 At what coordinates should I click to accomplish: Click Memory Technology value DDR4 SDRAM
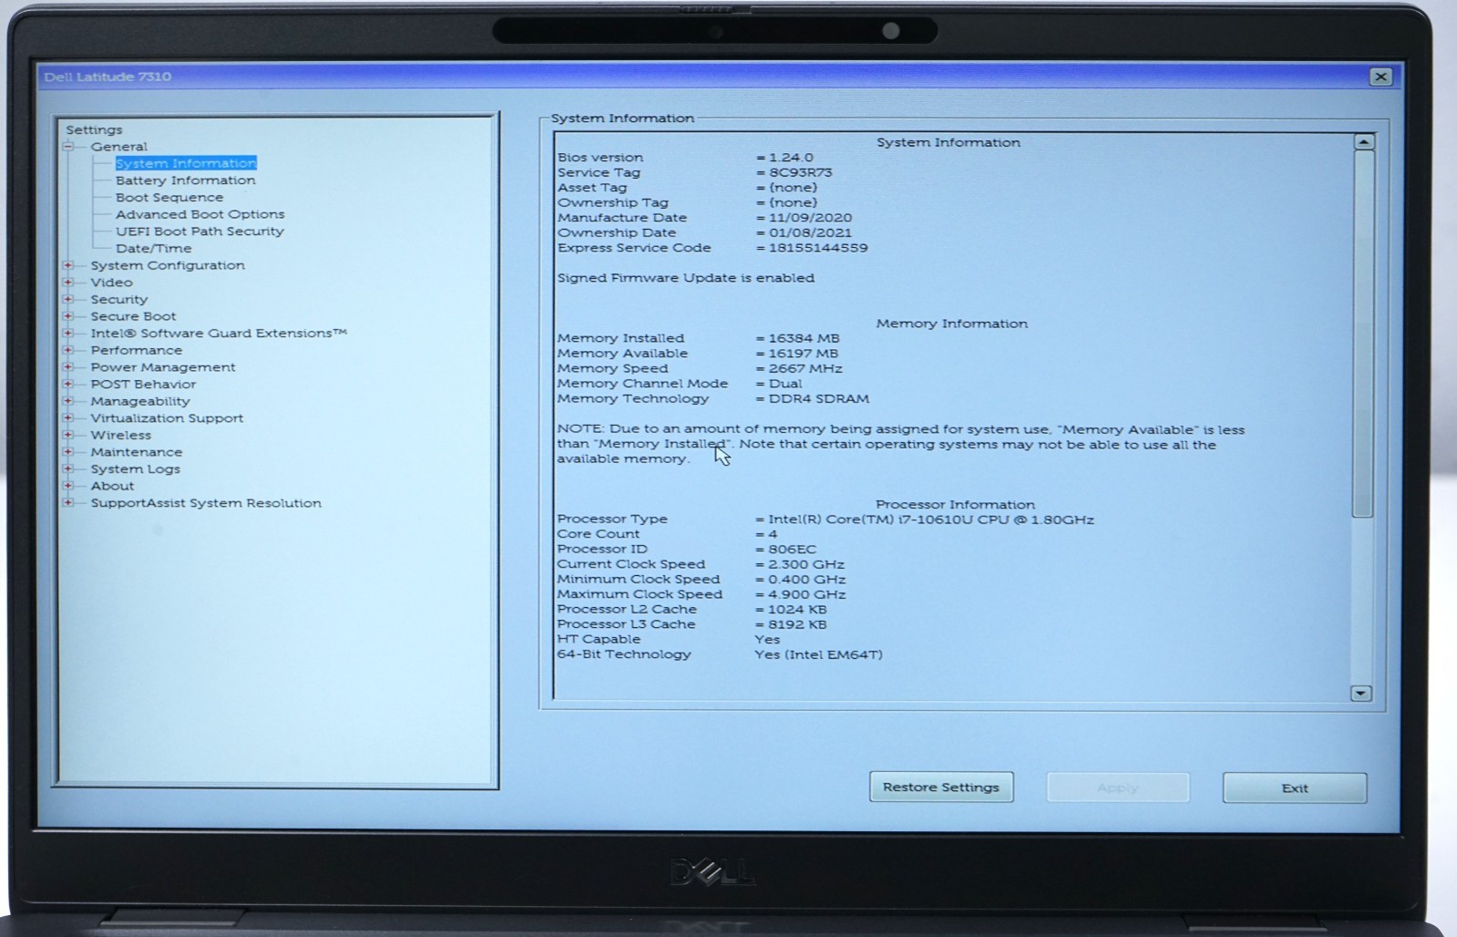[x=818, y=398]
